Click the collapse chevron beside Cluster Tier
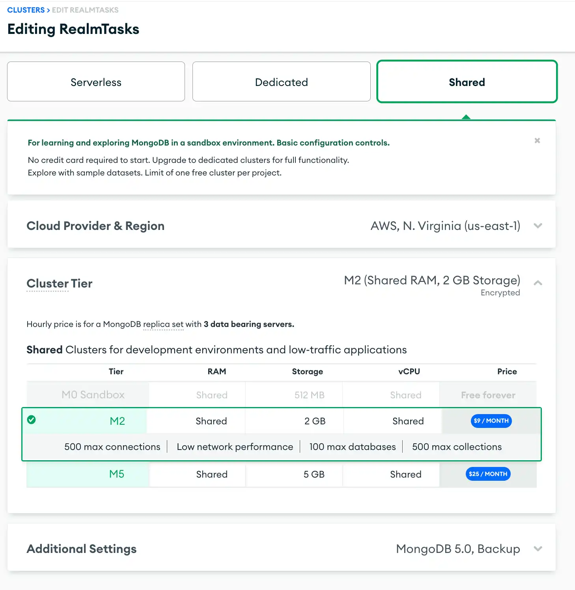Screen dimensions: 575x590 pos(538,283)
